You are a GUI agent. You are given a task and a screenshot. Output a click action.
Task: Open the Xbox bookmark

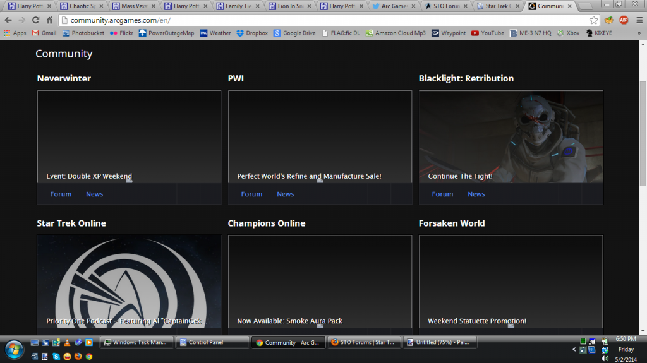[568, 33]
